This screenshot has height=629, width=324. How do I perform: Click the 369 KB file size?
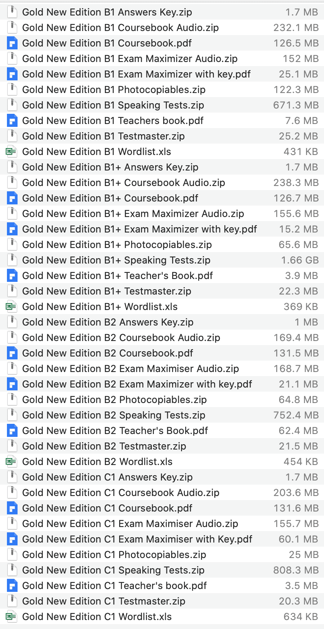pos(301,307)
